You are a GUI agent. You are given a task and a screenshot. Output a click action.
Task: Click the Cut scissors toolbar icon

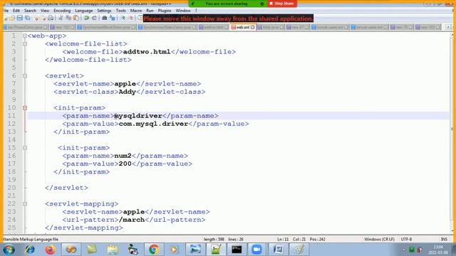click(x=61, y=18)
